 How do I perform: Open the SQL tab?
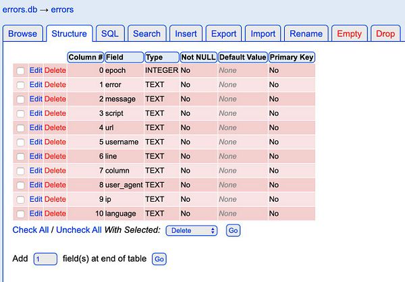click(109, 34)
